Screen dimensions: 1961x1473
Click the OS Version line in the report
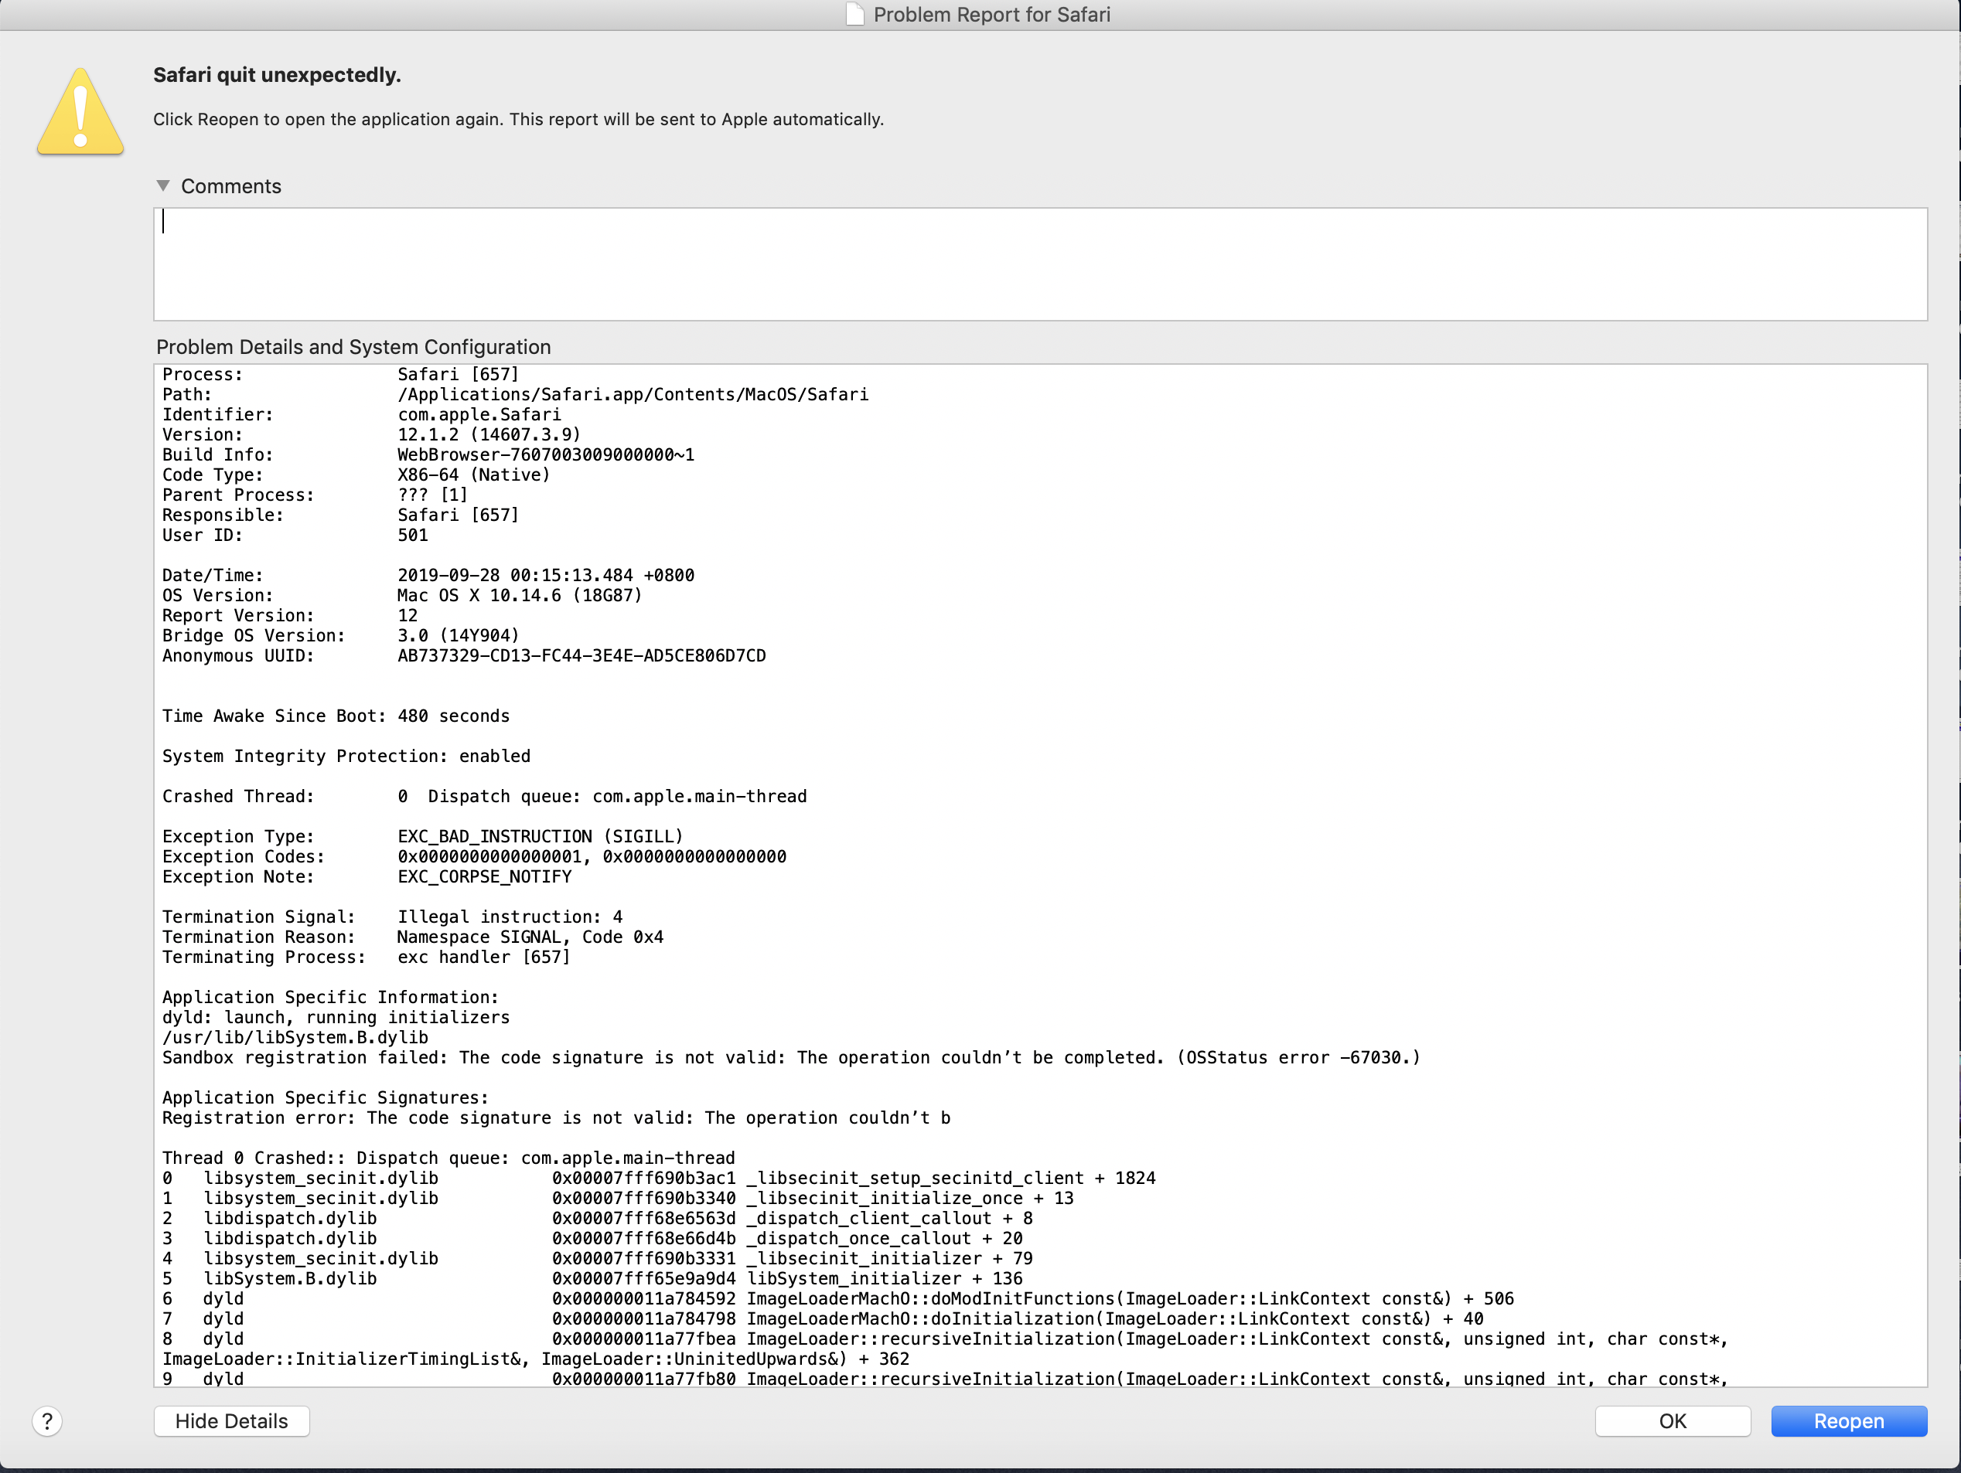[x=401, y=596]
